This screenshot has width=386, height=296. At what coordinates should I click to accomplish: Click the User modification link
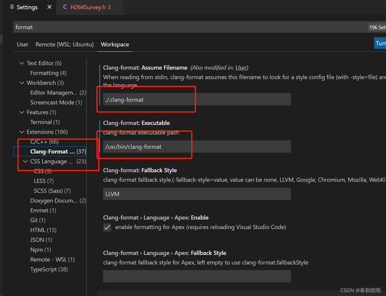(x=241, y=68)
